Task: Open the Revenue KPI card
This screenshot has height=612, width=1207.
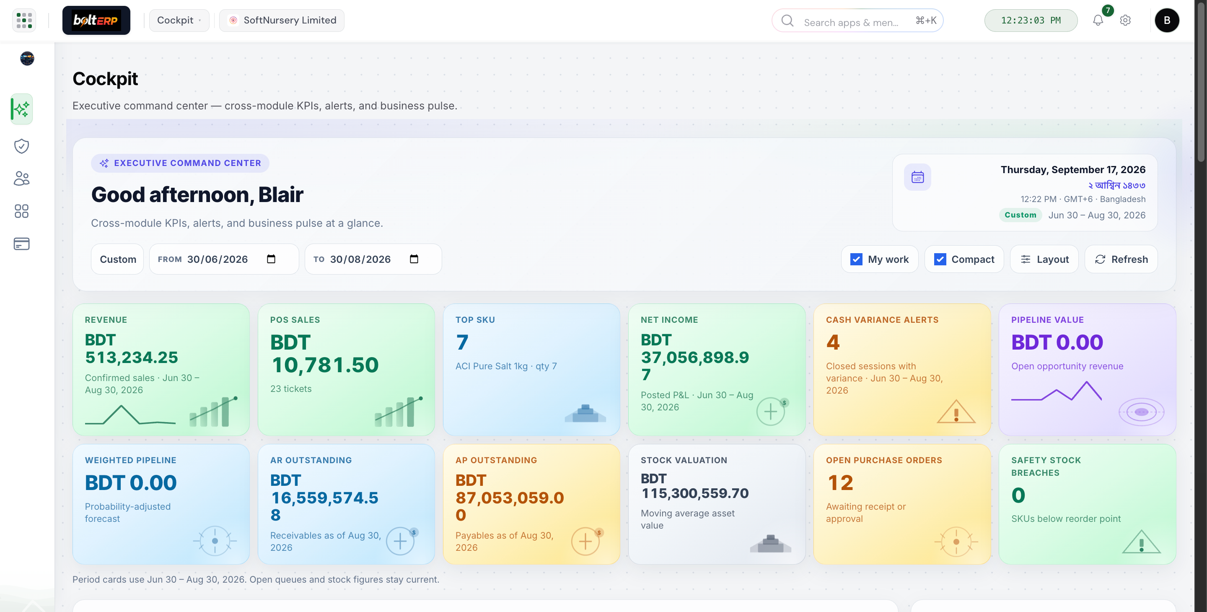Action: pos(161,370)
